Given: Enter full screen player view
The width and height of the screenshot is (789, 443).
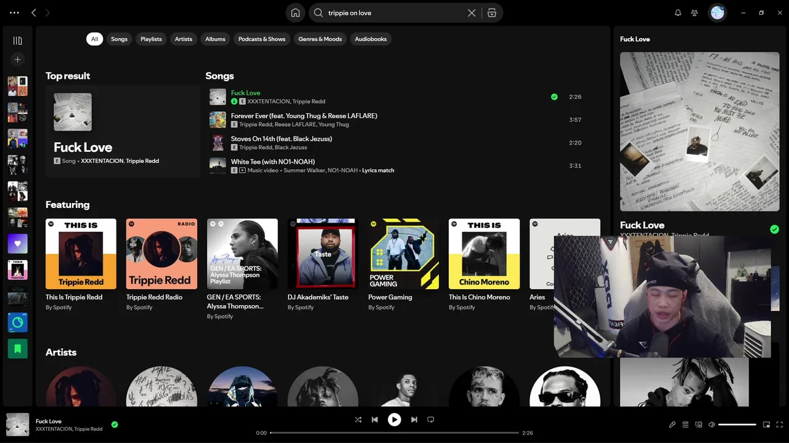Looking at the screenshot, I should tap(780, 425).
